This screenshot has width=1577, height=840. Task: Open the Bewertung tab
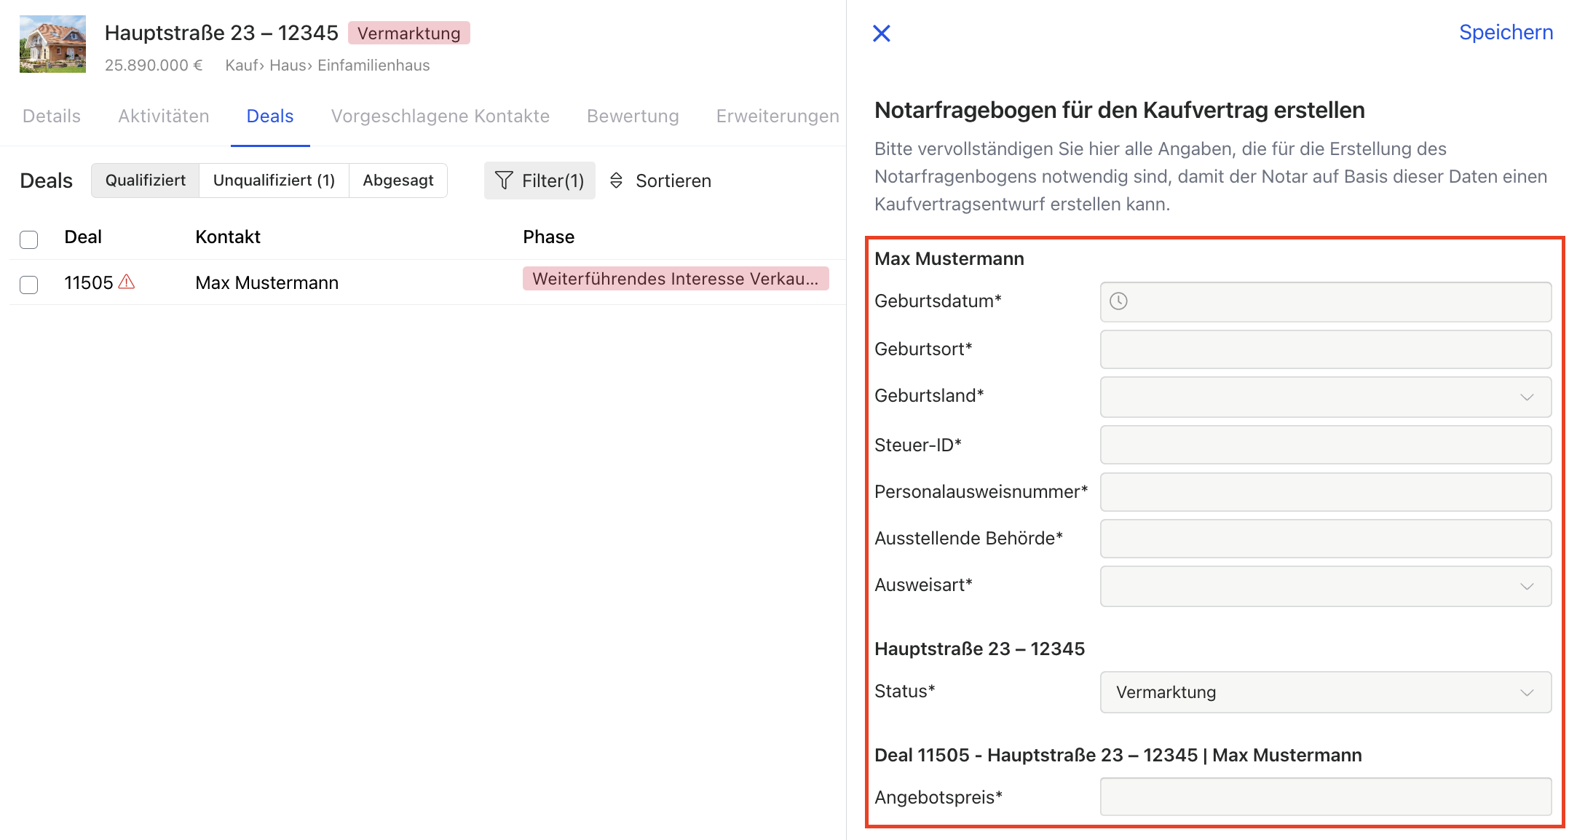click(x=633, y=116)
